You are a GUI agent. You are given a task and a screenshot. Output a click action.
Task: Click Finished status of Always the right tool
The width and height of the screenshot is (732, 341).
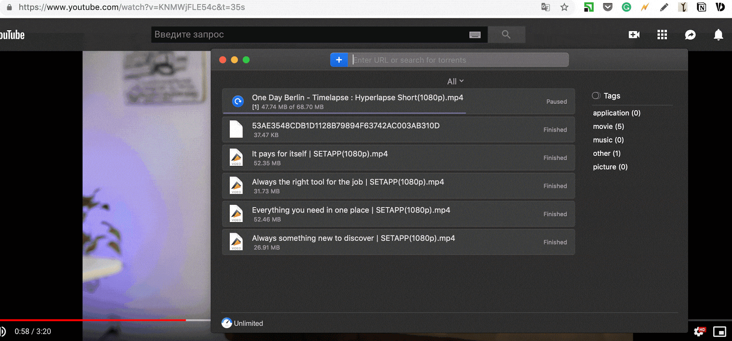click(x=555, y=186)
